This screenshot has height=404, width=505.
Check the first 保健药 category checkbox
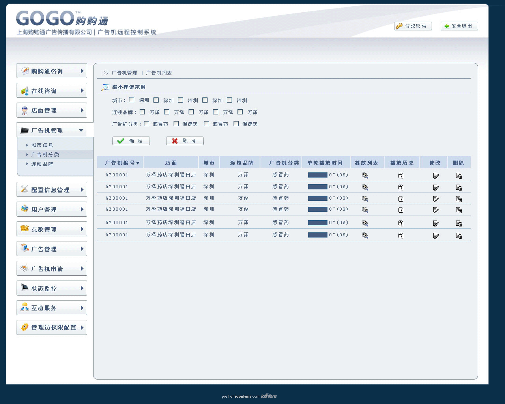(176, 123)
